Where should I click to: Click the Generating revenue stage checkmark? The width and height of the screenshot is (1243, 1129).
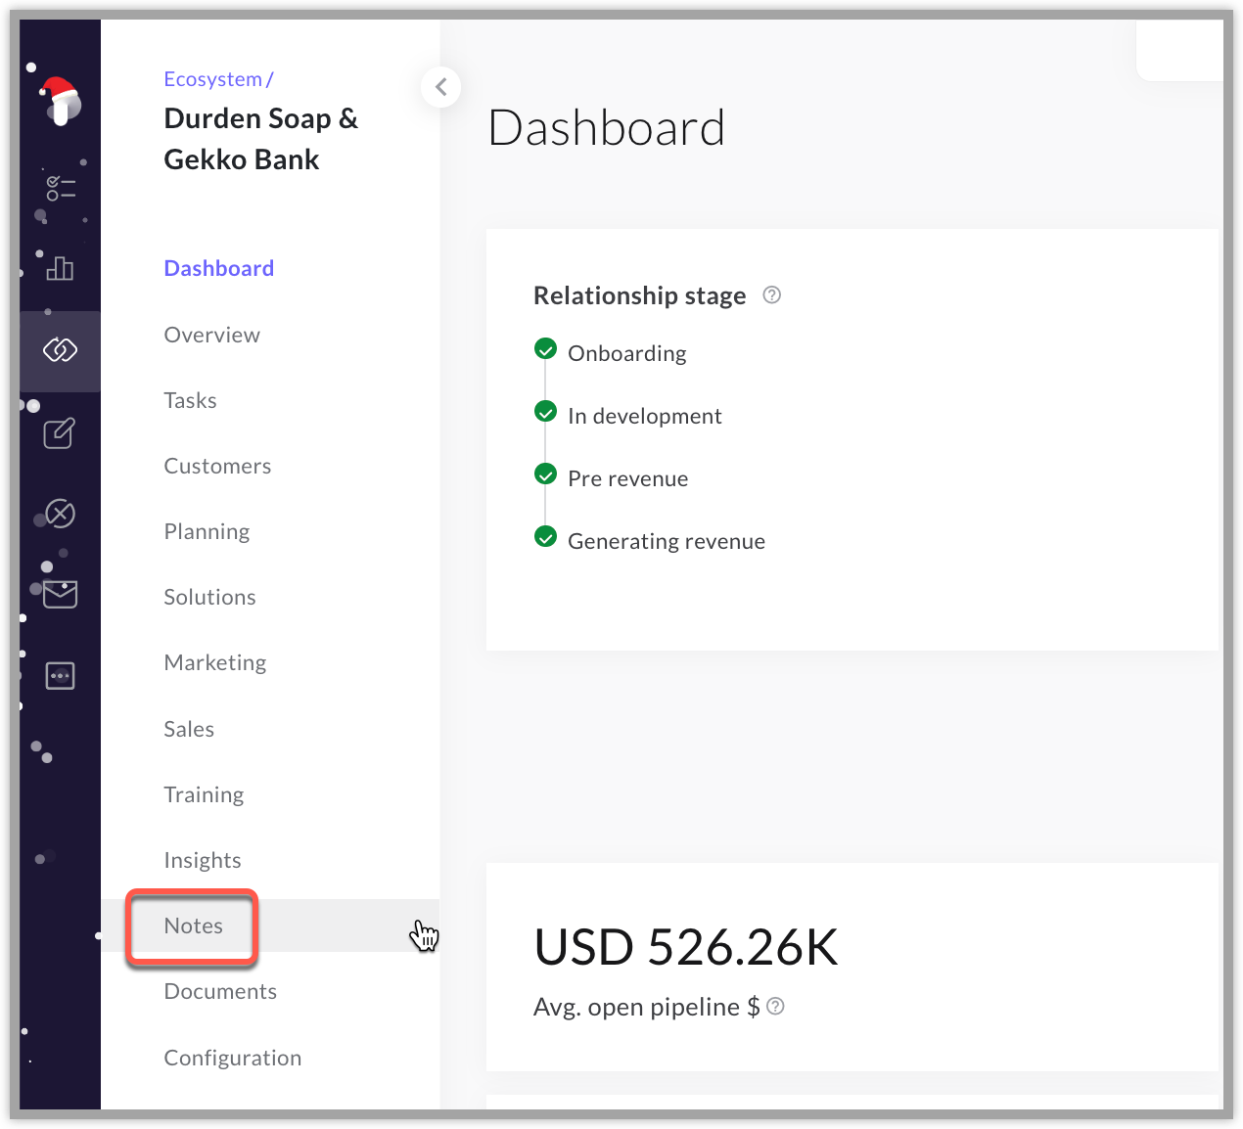pos(545,537)
